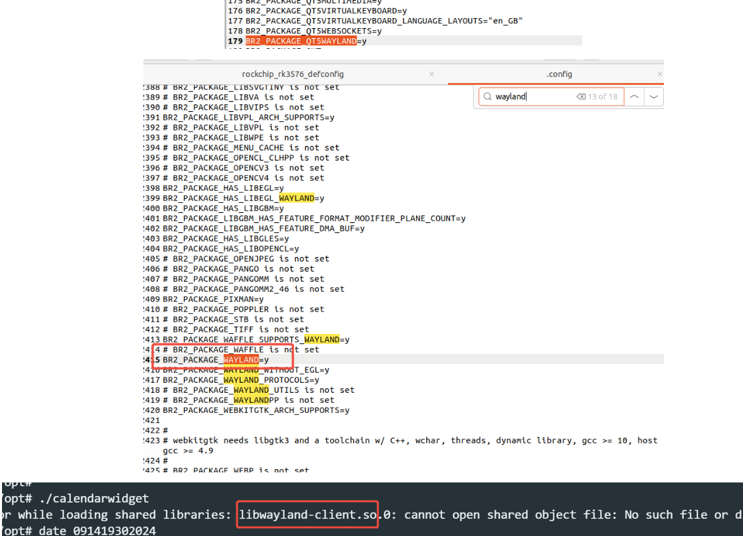Screen dimensions: 743x536
Task: Jump to the next search match
Action: 654,96
